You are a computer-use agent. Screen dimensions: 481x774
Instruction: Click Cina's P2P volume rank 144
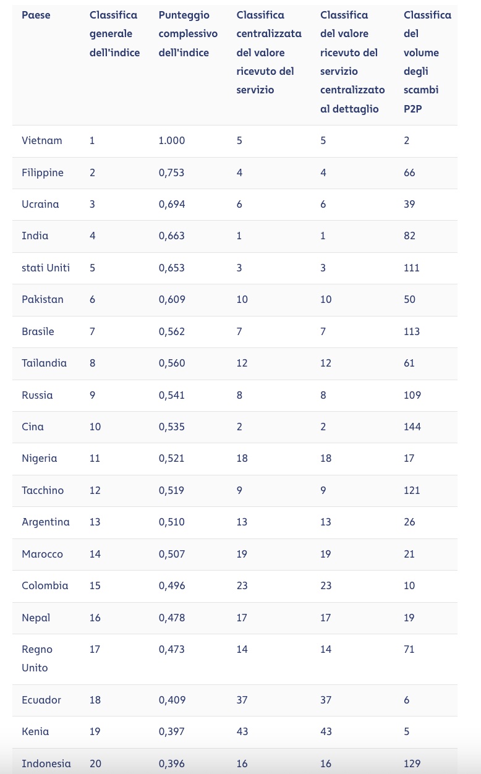tap(412, 427)
